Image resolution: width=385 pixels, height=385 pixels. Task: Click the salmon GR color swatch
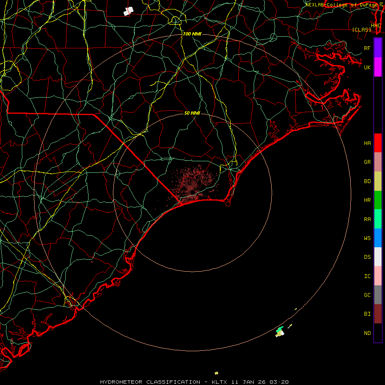pyautogui.click(x=378, y=162)
